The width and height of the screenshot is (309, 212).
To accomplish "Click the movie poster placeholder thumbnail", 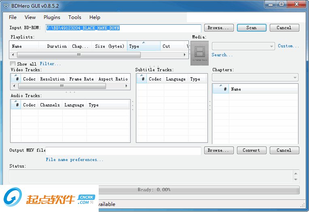I will 199,53.
